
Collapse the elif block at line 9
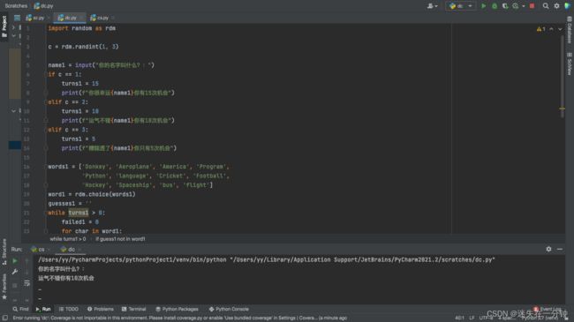pyautogui.click(x=46, y=102)
